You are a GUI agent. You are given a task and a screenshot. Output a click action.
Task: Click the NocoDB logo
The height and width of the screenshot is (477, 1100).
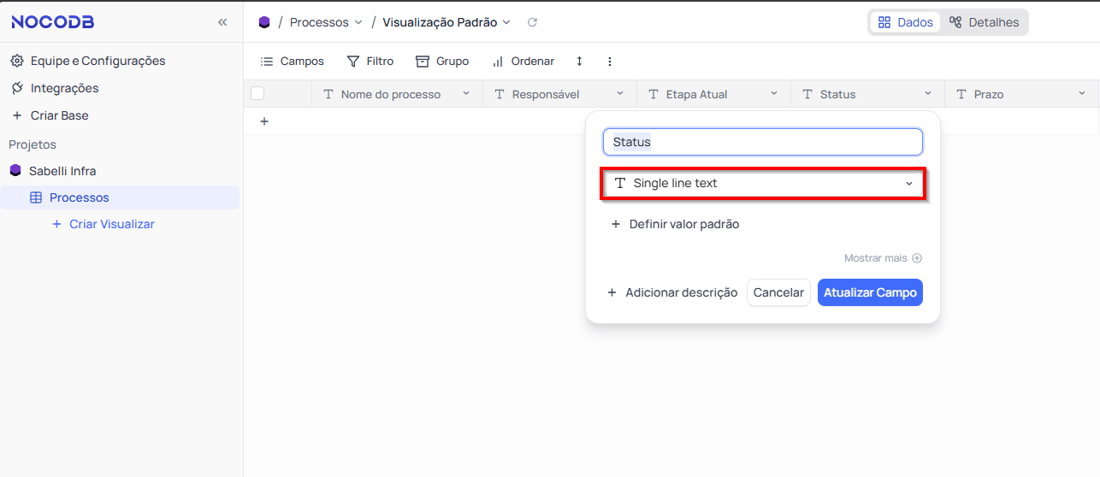[x=53, y=22]
